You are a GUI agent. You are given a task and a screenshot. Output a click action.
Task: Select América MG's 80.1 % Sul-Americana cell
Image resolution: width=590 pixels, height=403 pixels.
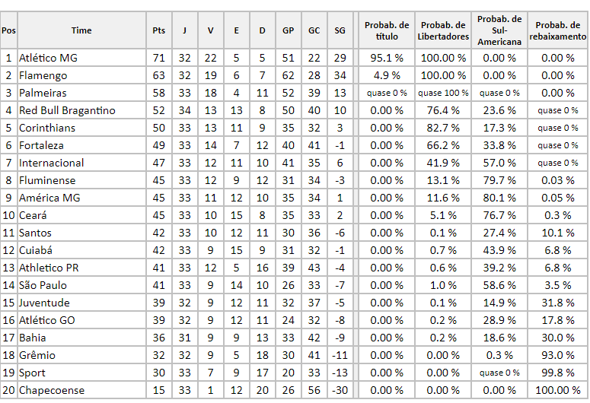tap(499, 198)
